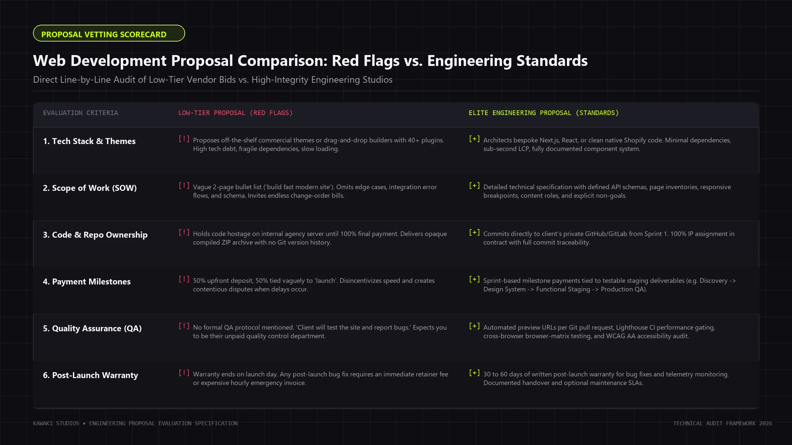The image size is (792, 445).
Task: Click the '2. Scope of Work (SOW)' row title
Action: [x=90, y=188]
